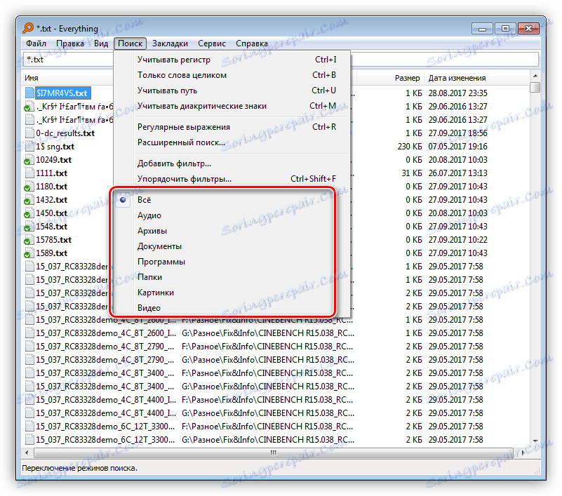Click the green-check file icon of 1450.txt
The width and height of the screenshot is (562, 496).
point(29,213)
